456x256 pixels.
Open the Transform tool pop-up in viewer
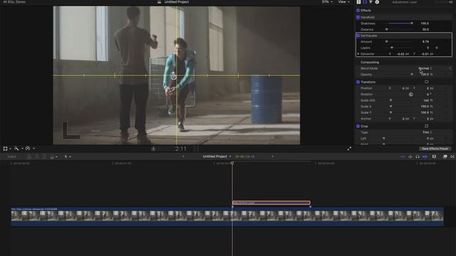point(7,149)
